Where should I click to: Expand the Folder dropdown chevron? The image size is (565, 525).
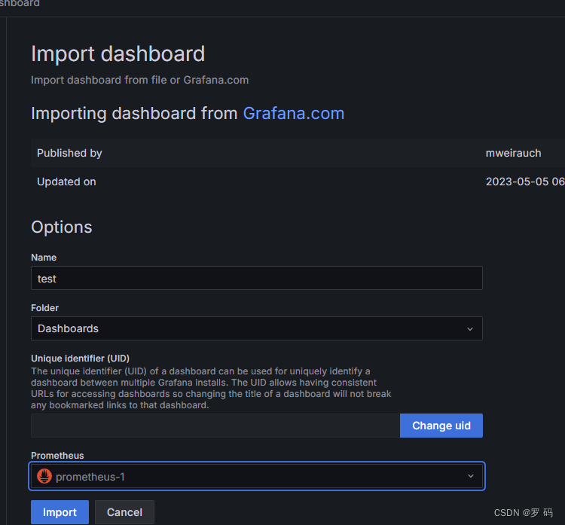pyautogui.click(x=470, y=329)
